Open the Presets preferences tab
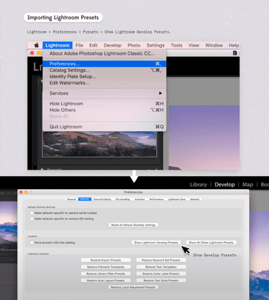The image size is (269, 300). coord(85,199)
